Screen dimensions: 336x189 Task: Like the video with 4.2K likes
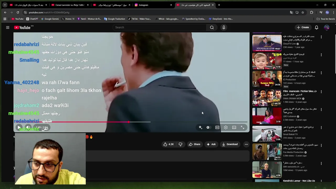tap(169, 144)
